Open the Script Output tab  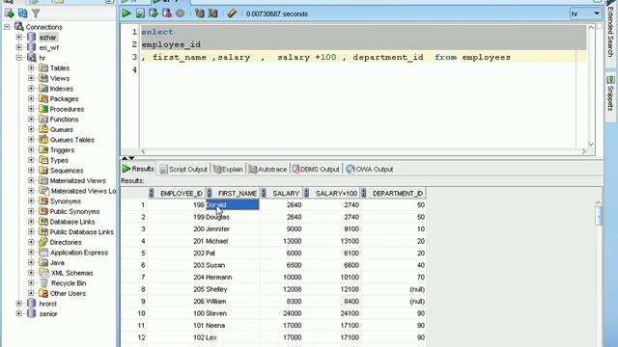[183, 170]
